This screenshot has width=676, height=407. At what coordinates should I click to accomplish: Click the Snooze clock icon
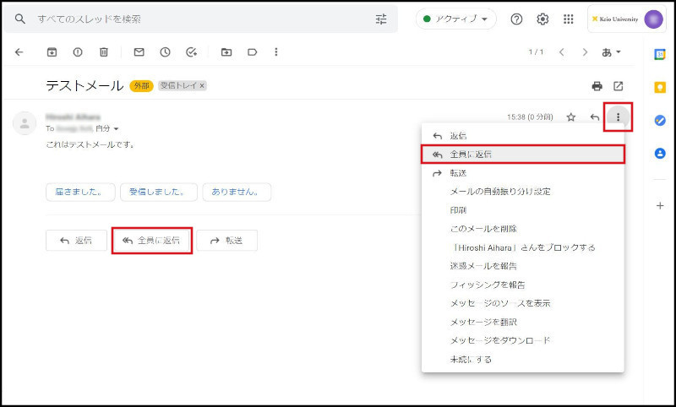(165, 52)
